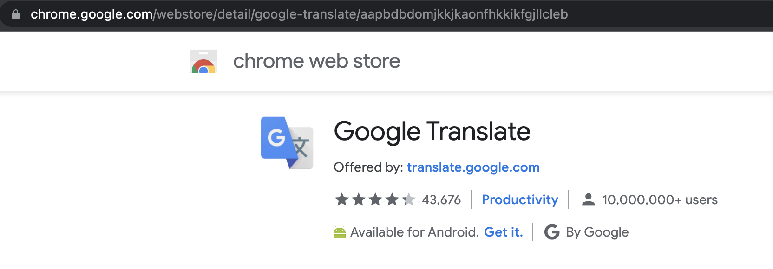Click the person icon beside the user count
This screenshot has width=773, height=269.
588,199
